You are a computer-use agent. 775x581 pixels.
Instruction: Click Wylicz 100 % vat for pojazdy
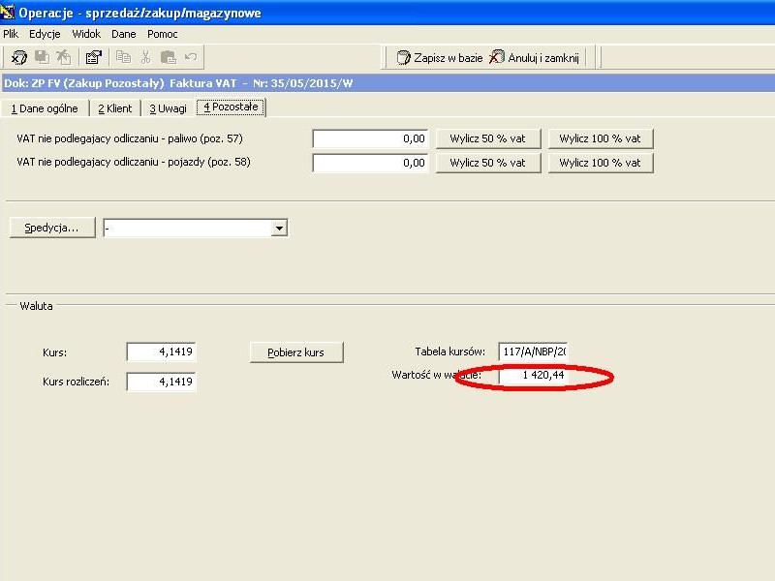[x=600, y=163]
